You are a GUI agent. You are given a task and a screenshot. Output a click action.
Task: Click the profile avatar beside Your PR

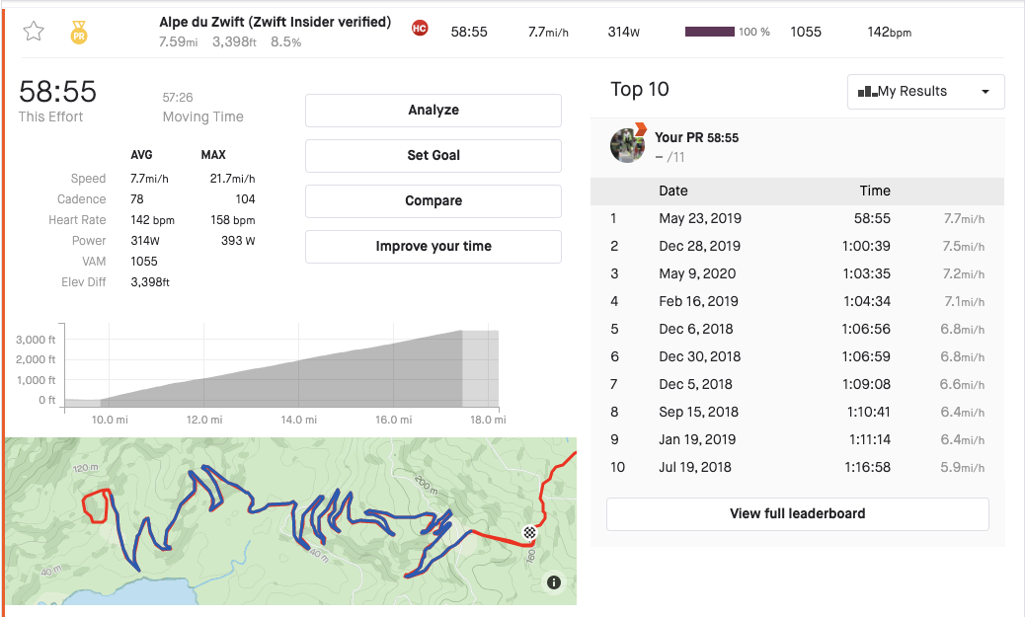628,145
